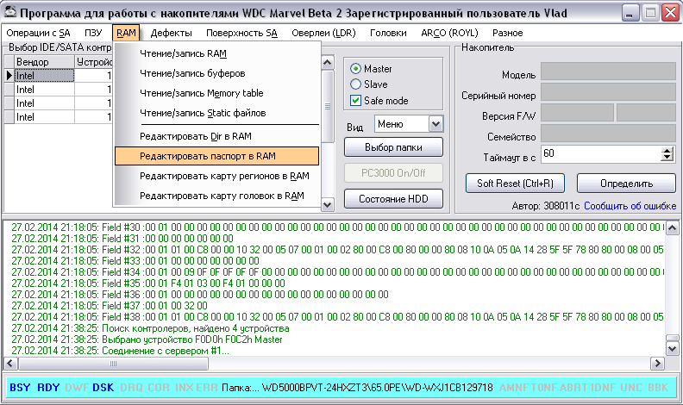Click the BSY status indicator
Screen dimensions: 683x405
[x=20, y=387]
